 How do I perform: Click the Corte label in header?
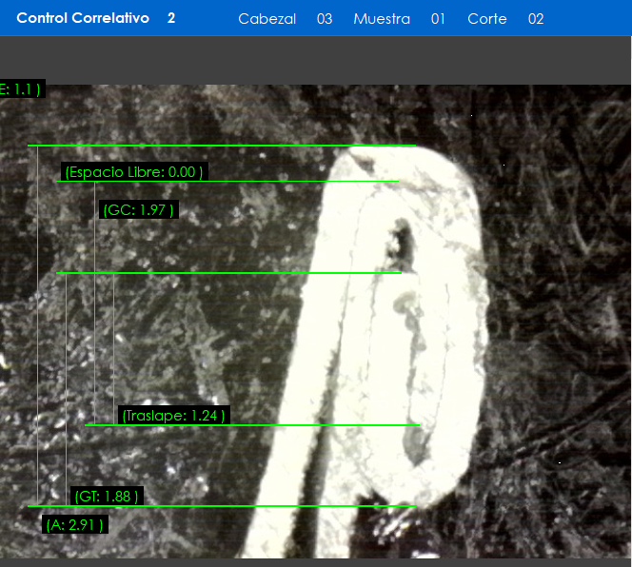coord(486,19)
